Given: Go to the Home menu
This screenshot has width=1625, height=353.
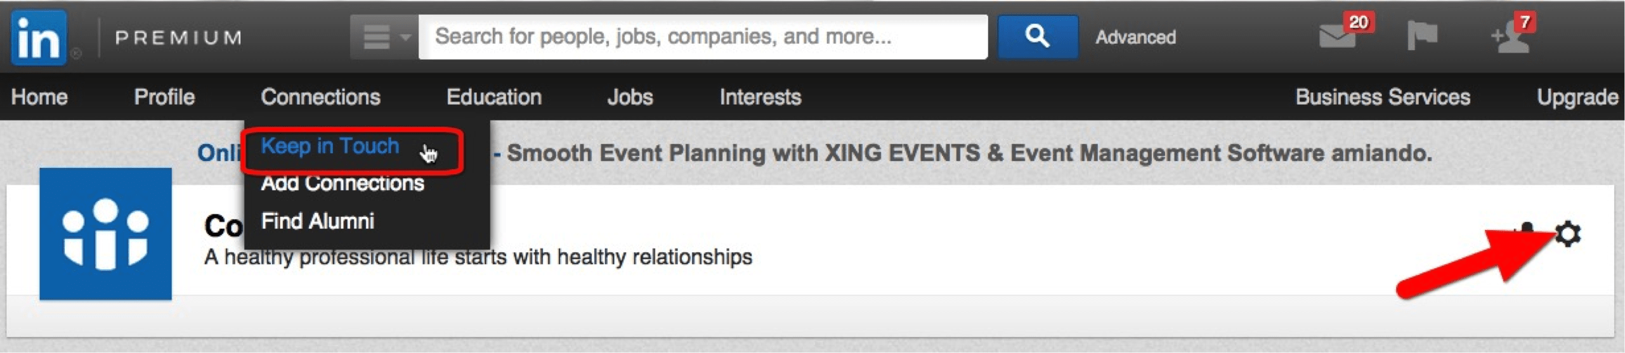Looking at the screenshot, I should pos(39,97).
